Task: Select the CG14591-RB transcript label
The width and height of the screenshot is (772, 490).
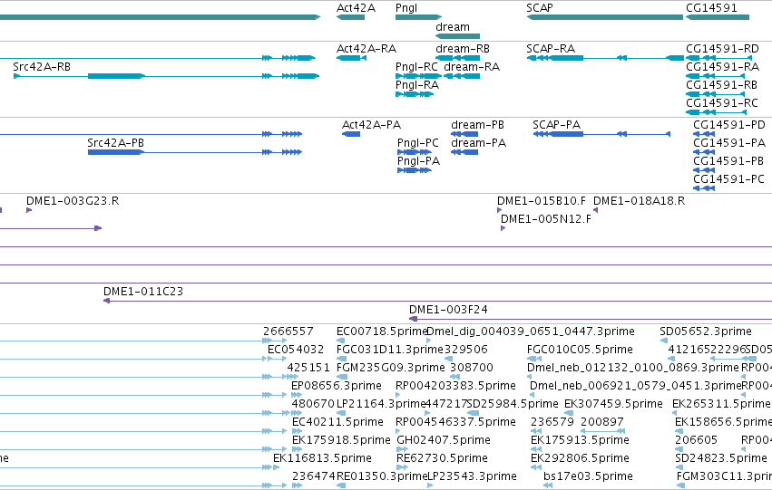Action: tap(721, 85)
